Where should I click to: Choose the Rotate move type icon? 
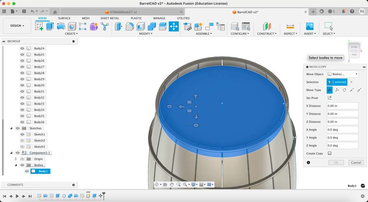coord(344,90)
